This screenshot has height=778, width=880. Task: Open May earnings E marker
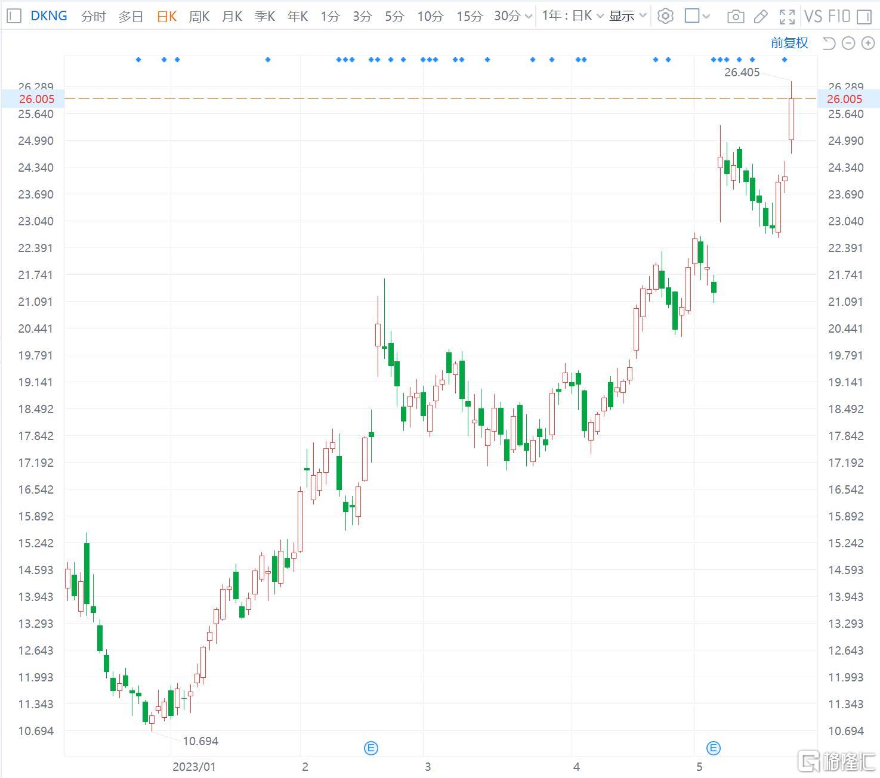(x=714, y=748)
